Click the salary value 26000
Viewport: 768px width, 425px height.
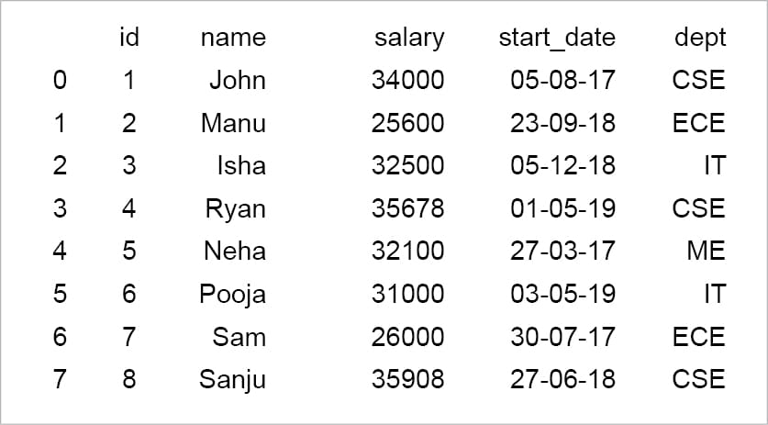click(407, 336)
